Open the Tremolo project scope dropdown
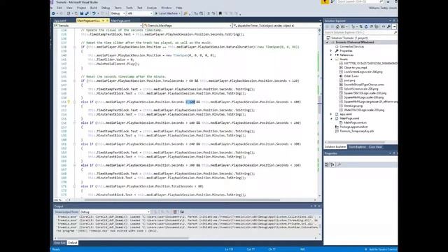 pyautogui.click(x=98, y=25)
